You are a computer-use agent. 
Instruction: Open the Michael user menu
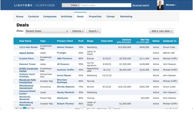(171, 5)
